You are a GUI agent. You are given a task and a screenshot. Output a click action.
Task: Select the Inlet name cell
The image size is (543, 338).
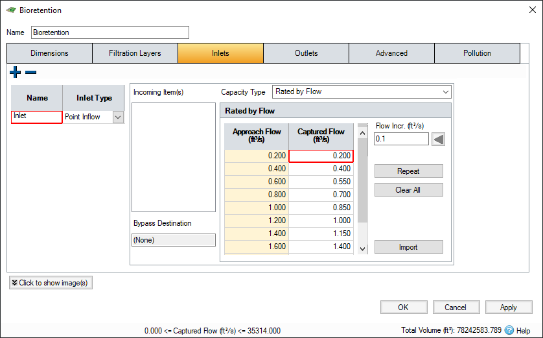[x=37, y=117]
